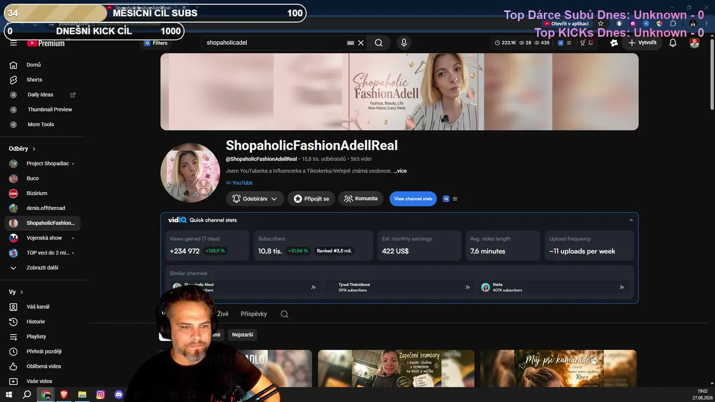Go to YouTube Premium home logo
This screenshot has width=715, height=402.
tap(46, 43)
